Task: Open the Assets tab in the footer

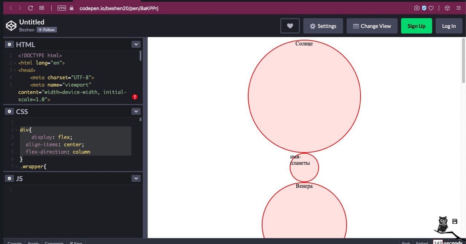Action: [x=33, y=243]
